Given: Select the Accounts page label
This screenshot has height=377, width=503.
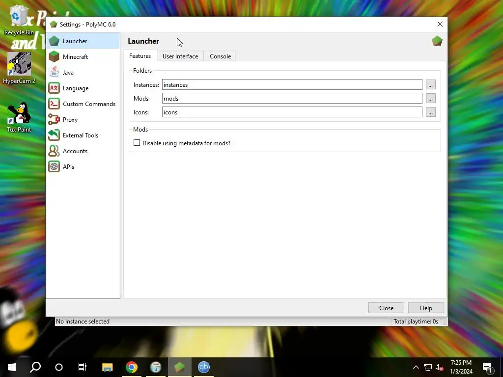Looking at the screenshot, I should pos(75,151).
